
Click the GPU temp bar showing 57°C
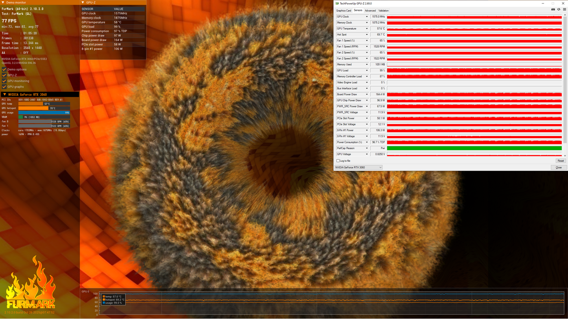coord(44,104)
